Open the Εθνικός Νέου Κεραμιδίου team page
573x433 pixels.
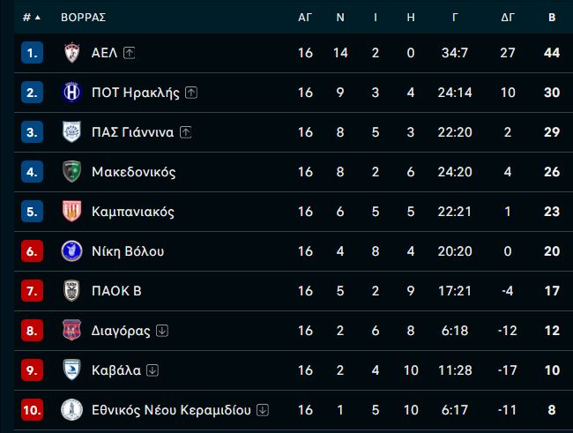coord(171,410)
